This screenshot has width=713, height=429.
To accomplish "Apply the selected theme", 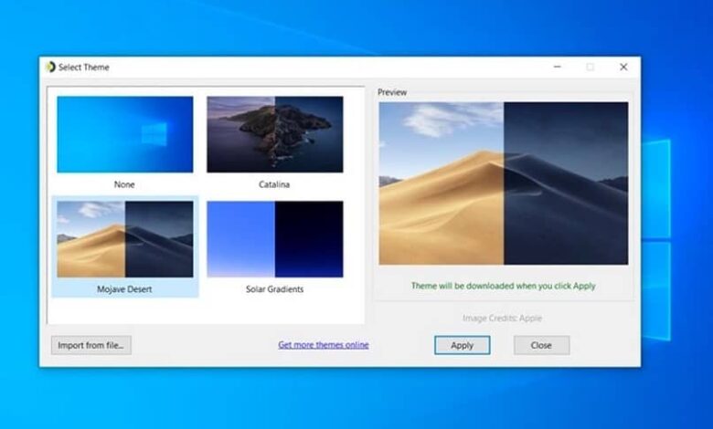I will pyautogui.click(x=462, y=345).
